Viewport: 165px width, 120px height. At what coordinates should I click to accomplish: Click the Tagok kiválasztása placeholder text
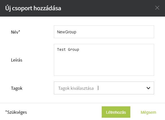click(x=76, y=88)
